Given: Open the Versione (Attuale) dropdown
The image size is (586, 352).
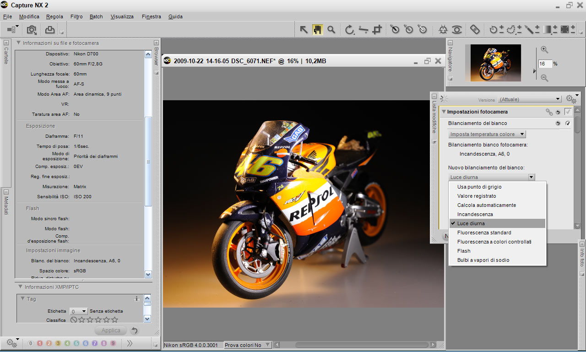Looking at the screenshot, I should 529,99.
